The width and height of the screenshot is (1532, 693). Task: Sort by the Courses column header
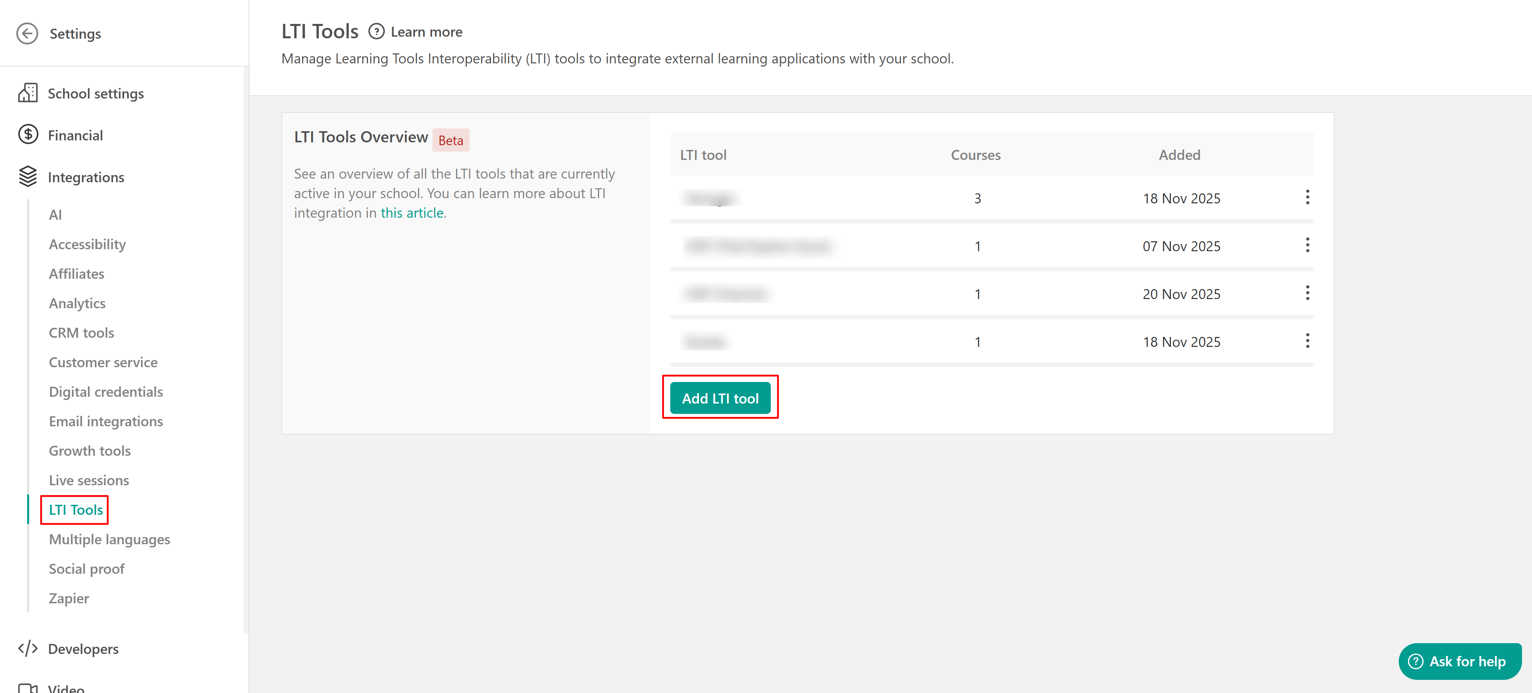[975, 155]
